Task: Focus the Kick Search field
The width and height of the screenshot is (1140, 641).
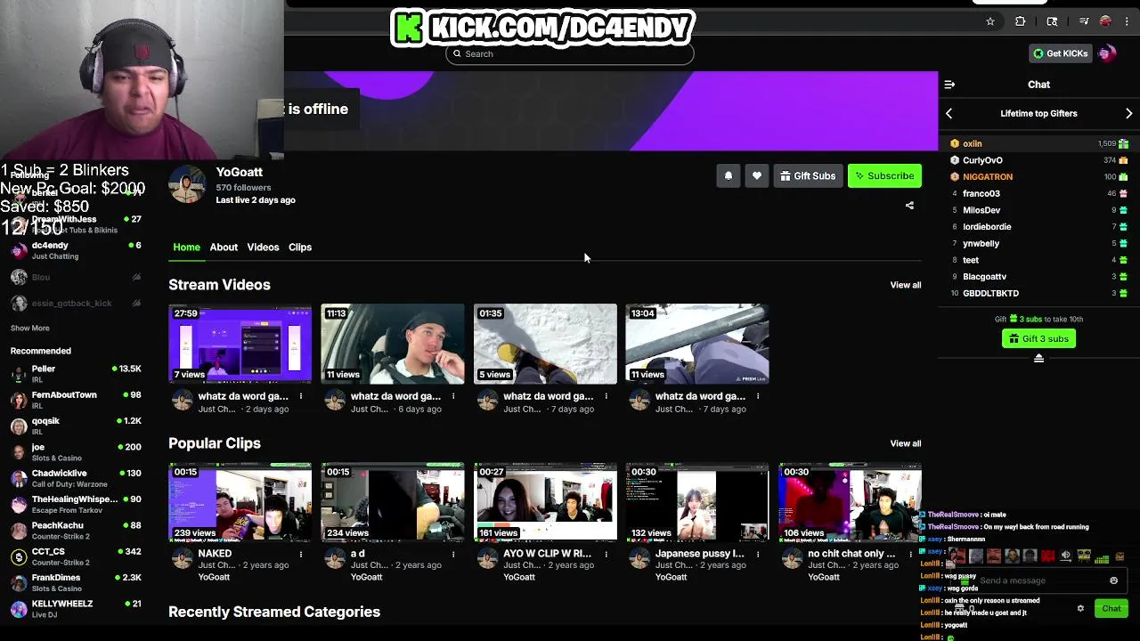Action: pos(570,53)
